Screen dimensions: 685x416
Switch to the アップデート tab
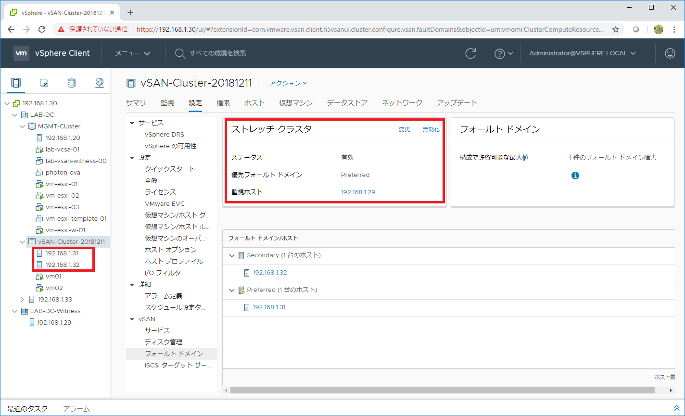(x=457, y=103)
